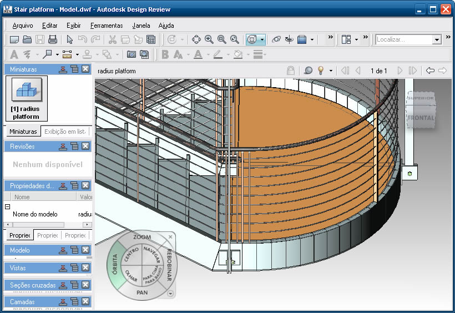
Task: Select the arrow Select tool
Action: [x=69, y=39]
